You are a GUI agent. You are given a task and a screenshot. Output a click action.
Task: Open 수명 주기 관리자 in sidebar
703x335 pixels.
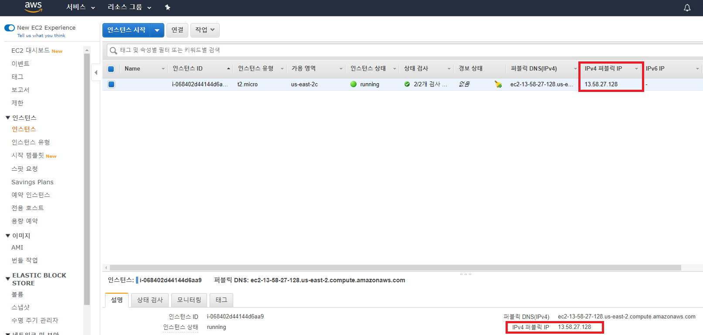pos(35,320)
